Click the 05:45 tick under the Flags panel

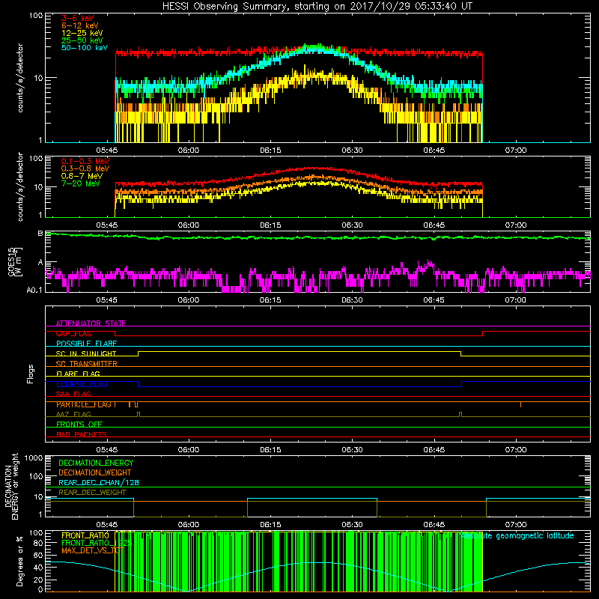click(106, 450)
